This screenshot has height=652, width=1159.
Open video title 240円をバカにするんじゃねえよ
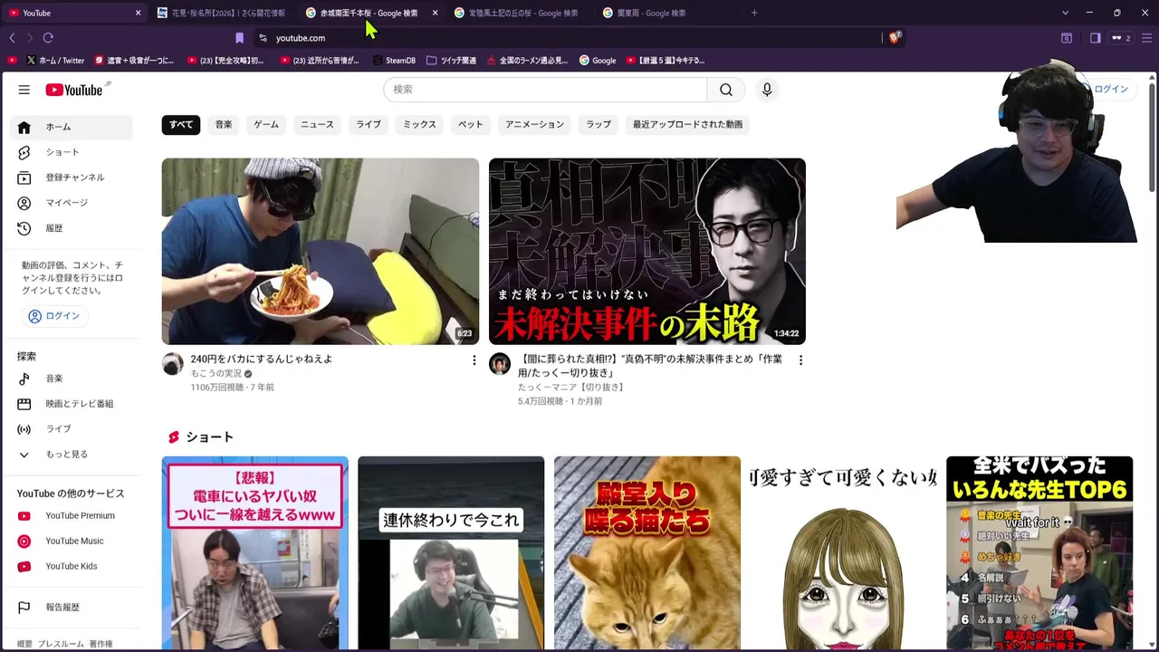pyautogui.click(x=262, y=360)
